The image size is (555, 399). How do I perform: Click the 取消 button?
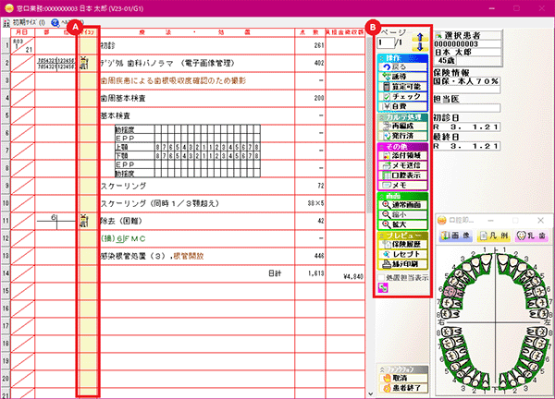401,378
